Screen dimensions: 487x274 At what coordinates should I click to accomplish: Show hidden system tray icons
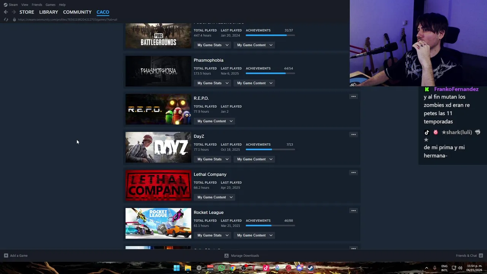coord(427,268)
